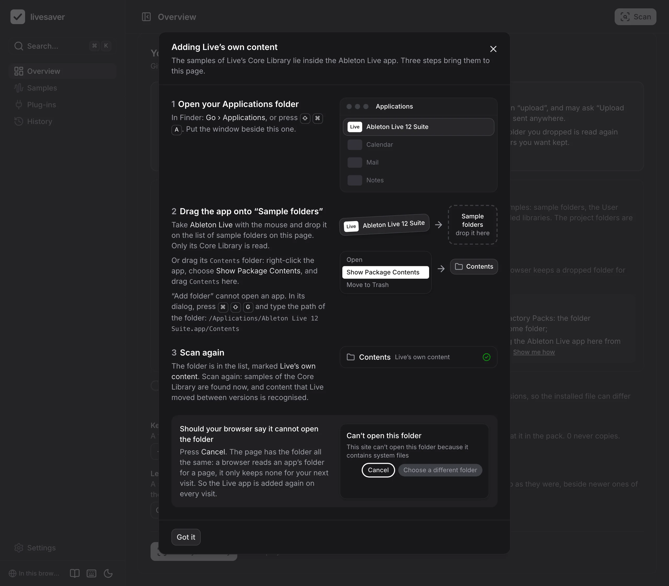Toggle the dark mode moon icon
Viewport: 669px width, 586px height.
108,573
